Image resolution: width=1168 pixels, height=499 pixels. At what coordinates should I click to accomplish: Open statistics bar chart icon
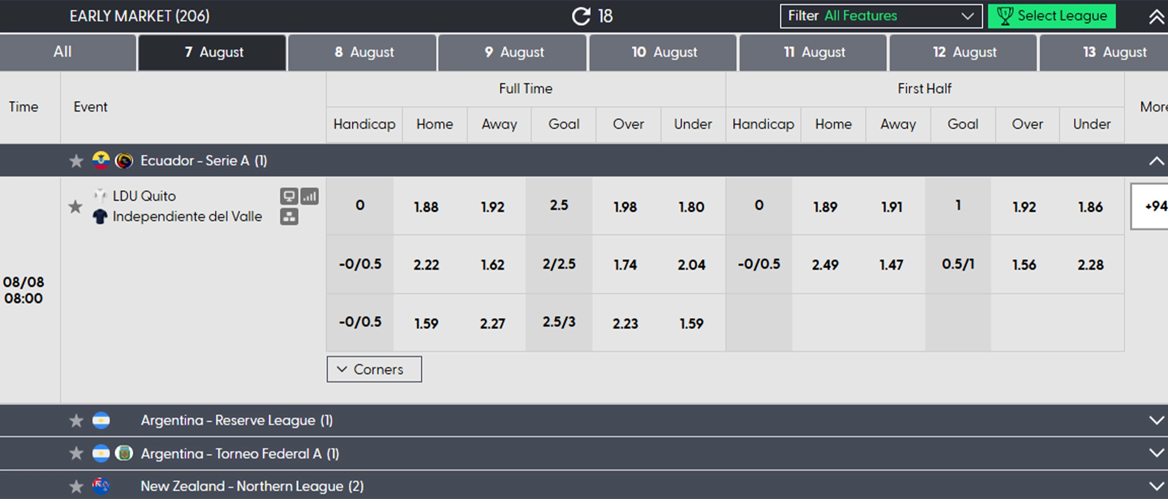[310, 197]
